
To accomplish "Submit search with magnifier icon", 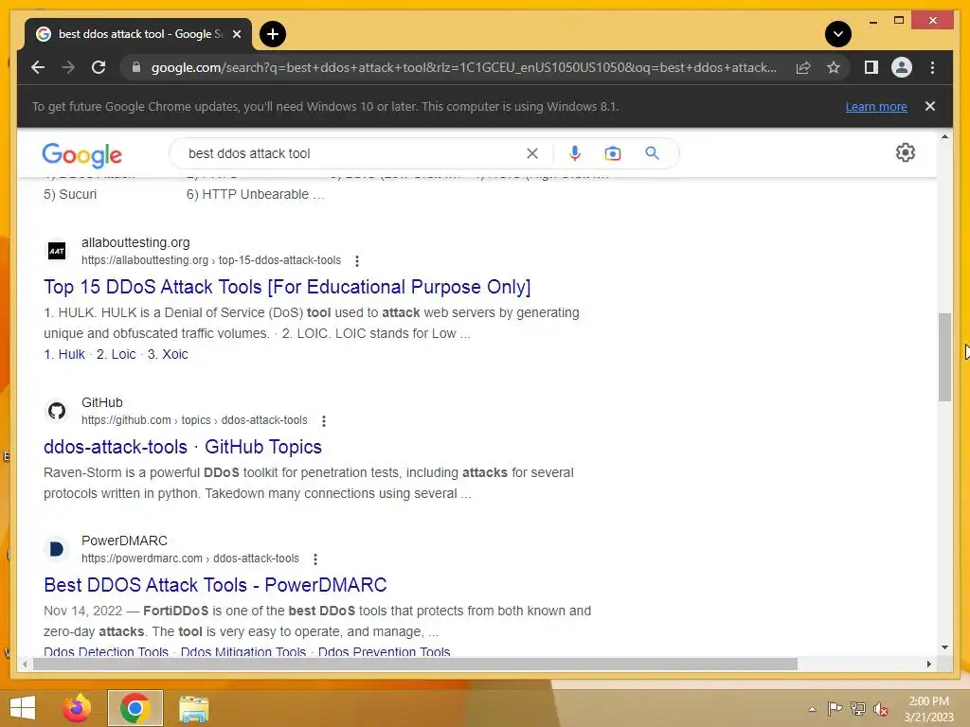I will pyautogui.click(x=652, y=153).
